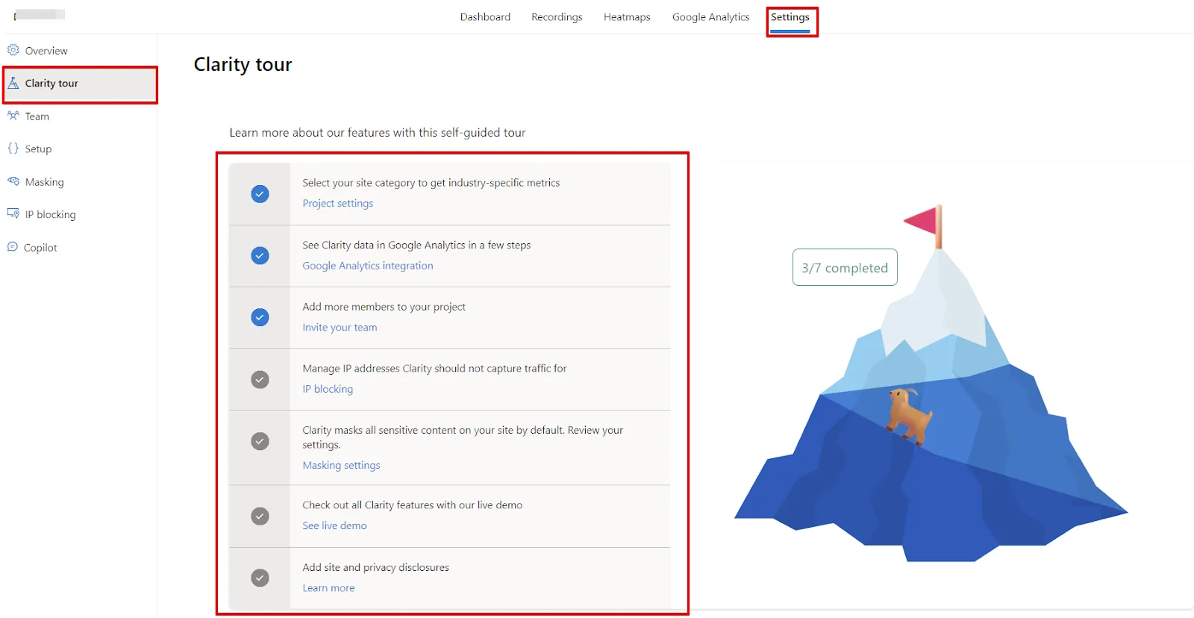Switch to the Recordings tab
Image resolution: width=1194 pixels, height=618 pixels.
(x=557, y=17)
